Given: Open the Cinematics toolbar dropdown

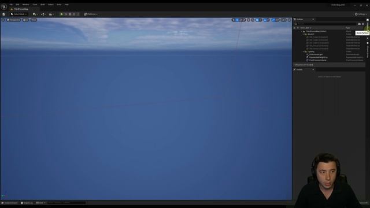Looking at the screenshot, I should tap(51, 14).
